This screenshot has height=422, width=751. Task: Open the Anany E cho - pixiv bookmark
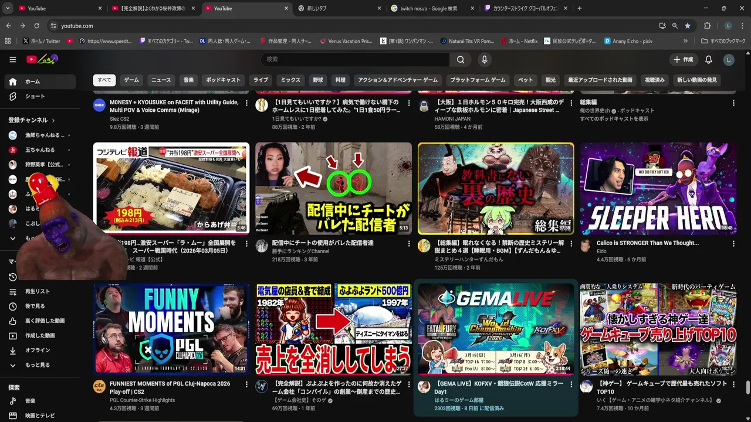click(x=627, y=41)
